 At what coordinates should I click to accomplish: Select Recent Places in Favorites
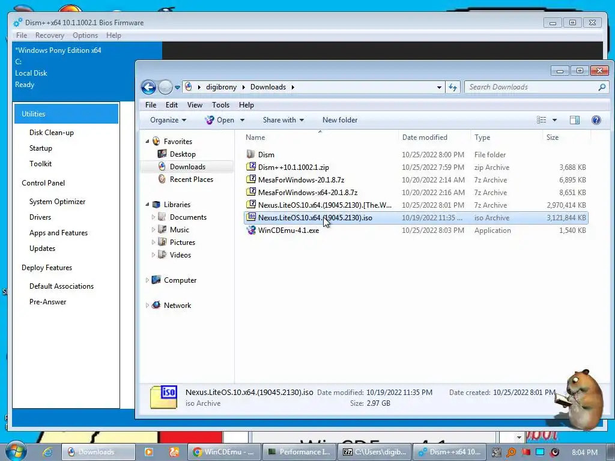(192, 179)
